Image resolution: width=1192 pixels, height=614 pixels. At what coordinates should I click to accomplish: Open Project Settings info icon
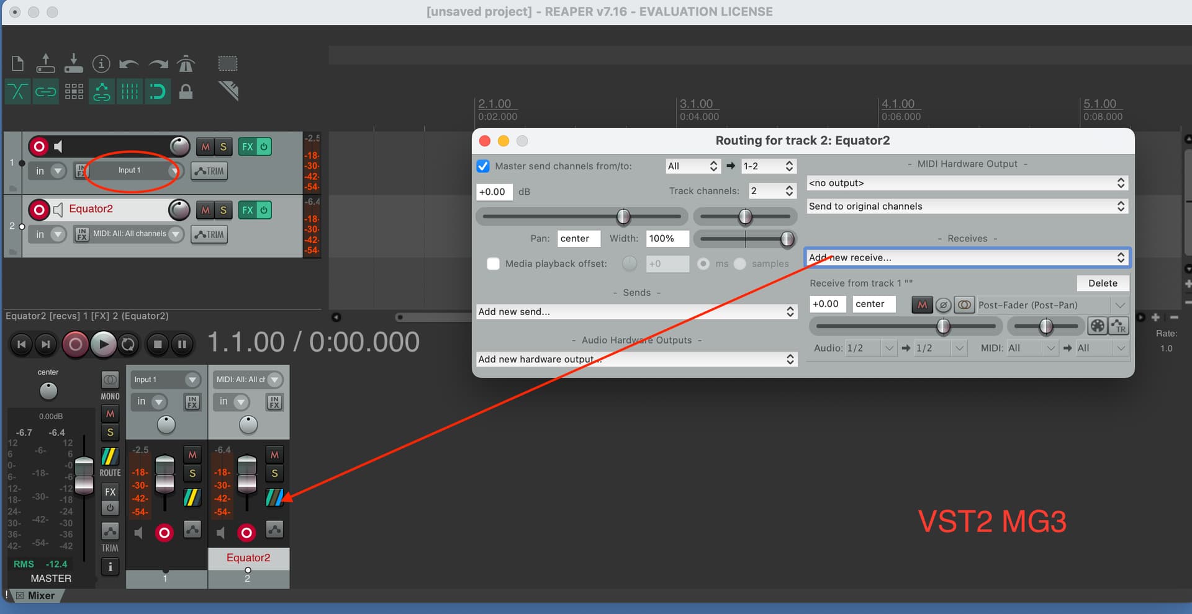tap(101, 63)
